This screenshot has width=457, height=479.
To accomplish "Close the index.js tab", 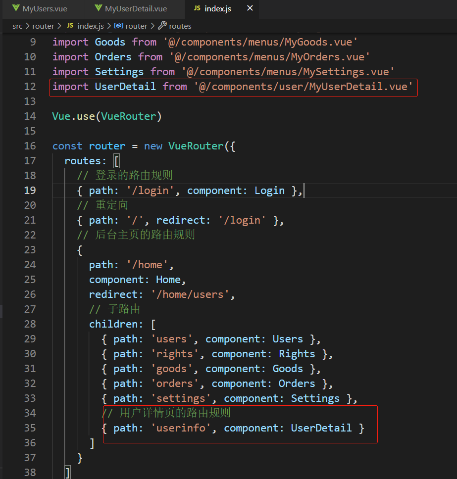I will point(250,8).
